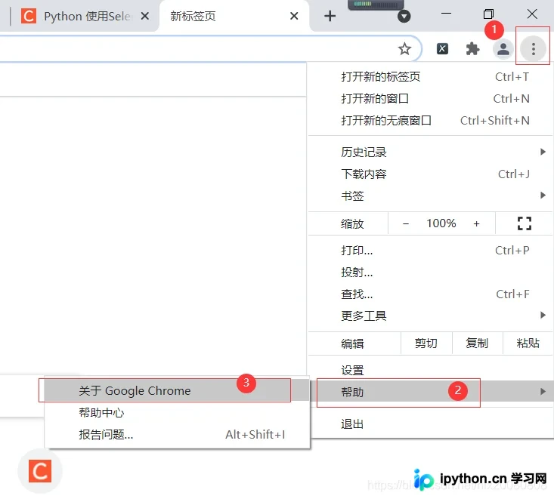Select 查找... menu item

[x=430, y=294]
